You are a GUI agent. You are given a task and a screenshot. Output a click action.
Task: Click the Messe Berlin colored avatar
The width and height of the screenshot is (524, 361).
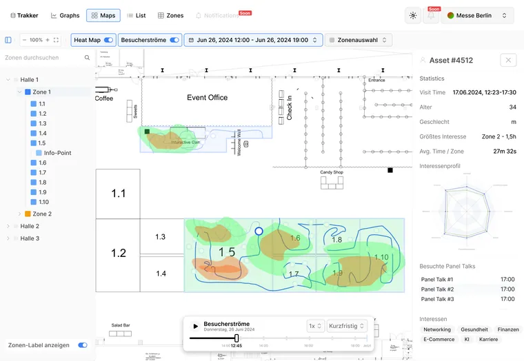450,15
